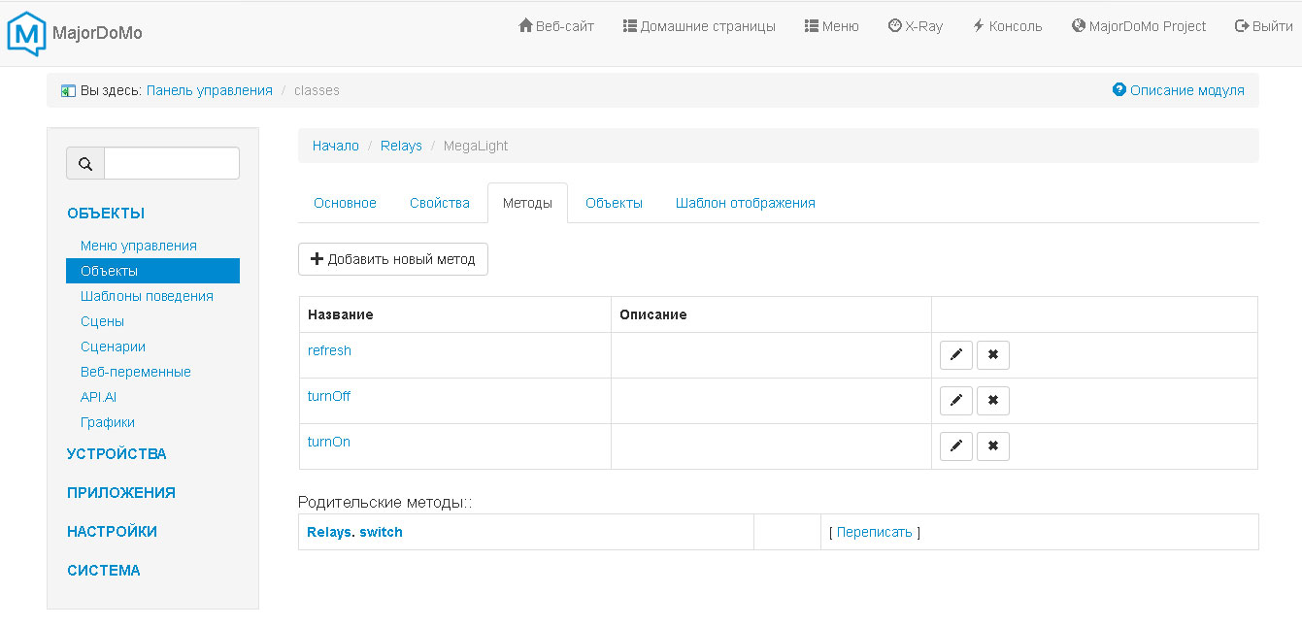Edit the turnOff method via pencil icon
Viewport: 1302px width, 627px height.
coord(955,401)
